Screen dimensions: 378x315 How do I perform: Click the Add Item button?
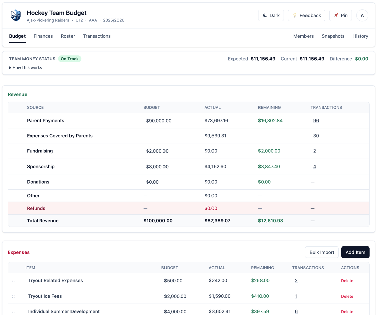click(x=355, y=252)
